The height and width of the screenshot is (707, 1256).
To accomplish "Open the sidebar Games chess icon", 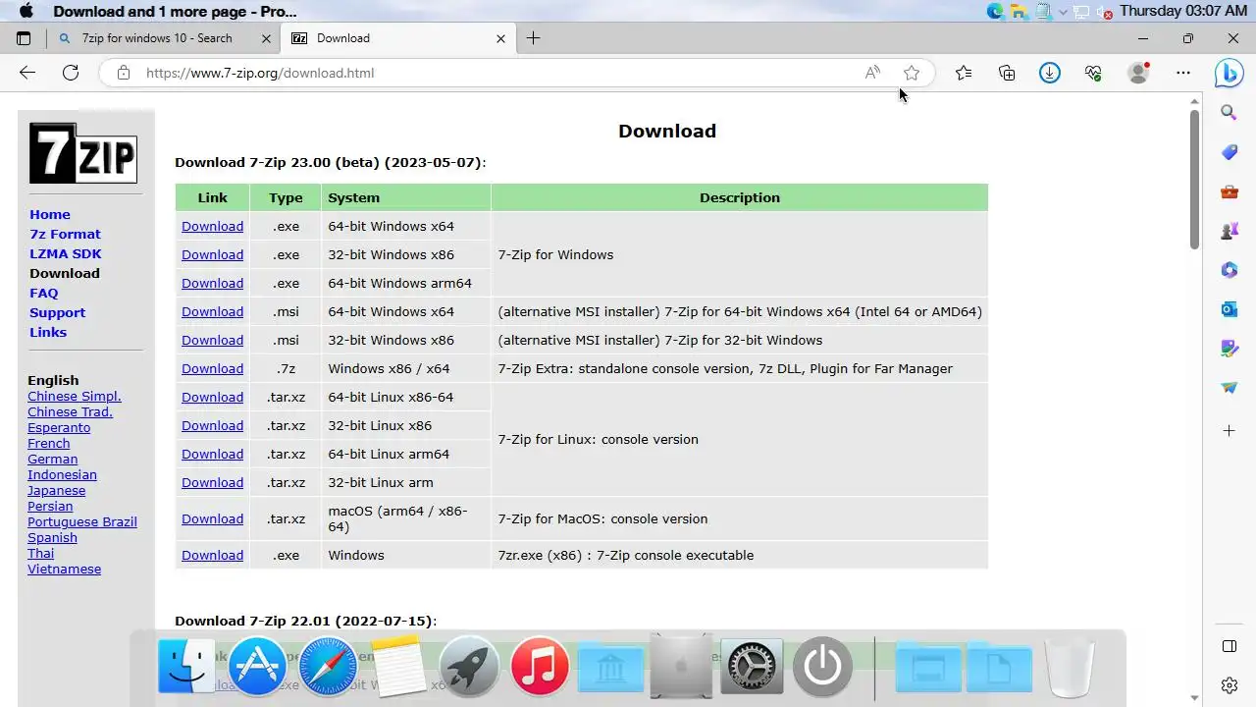I will pos(1229,231).
